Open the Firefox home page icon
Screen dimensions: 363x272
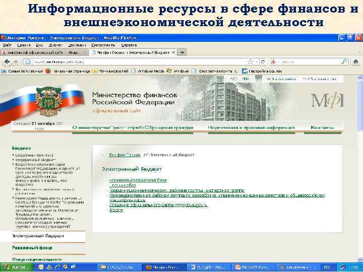(356, 62)
